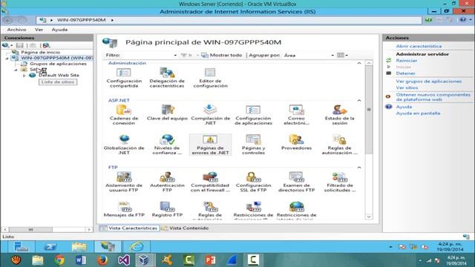
Task: Click Ayuda en pantalla link
Action: click(x=418, y=113)
